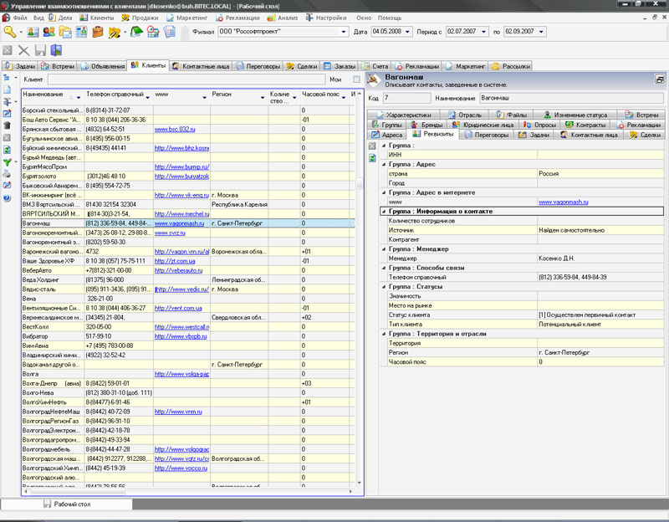Switch to the Бренды tab
Viewport: 669px width, 522px height.
(x=426, y=125)
